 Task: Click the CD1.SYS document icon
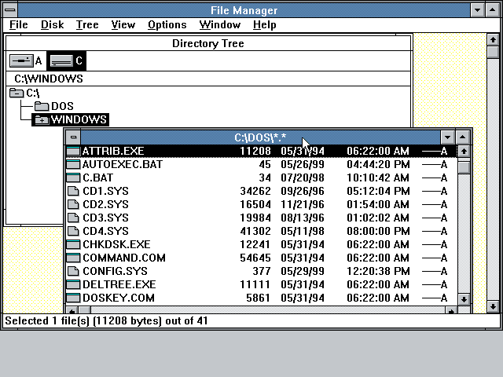pos(73,191)
